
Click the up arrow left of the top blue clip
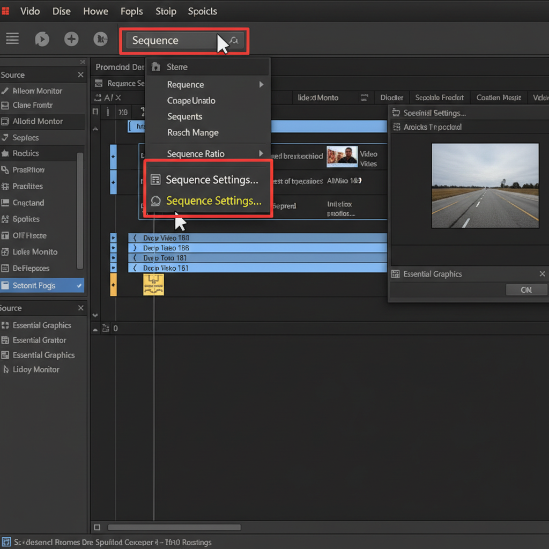[95, 129]
